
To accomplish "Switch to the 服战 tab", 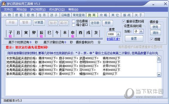I will pyautogui.click(x=127, y=15).
